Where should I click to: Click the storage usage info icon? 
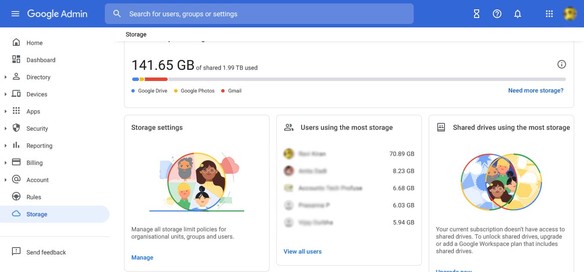pos(561,64)
